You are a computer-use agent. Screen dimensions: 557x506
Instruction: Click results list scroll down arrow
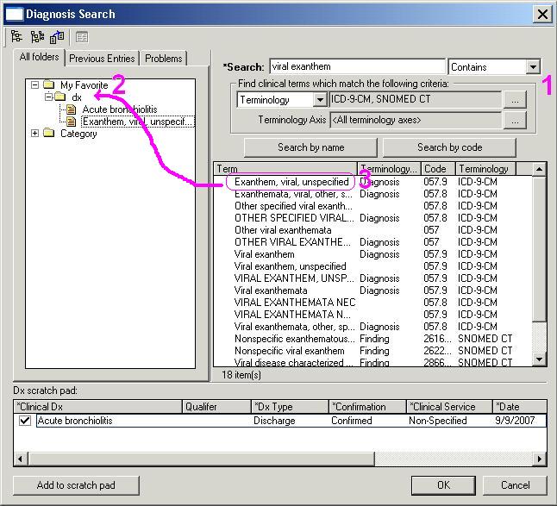pos(539,359)
